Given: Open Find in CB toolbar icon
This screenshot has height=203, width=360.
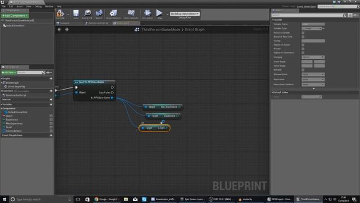Looking at the screenshot, I should (87, 14).
